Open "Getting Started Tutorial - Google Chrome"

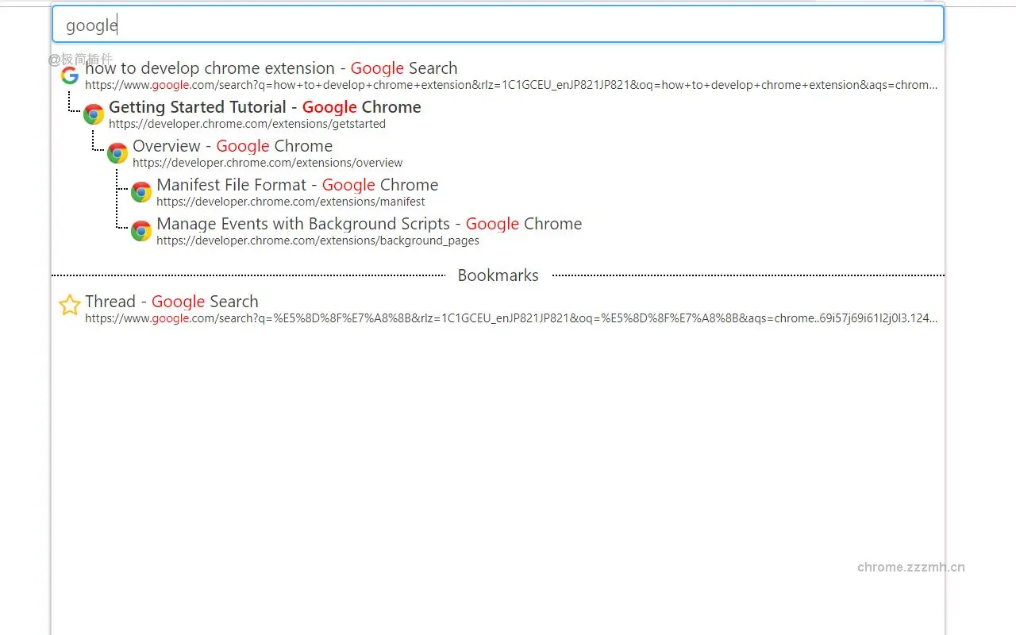265,107
